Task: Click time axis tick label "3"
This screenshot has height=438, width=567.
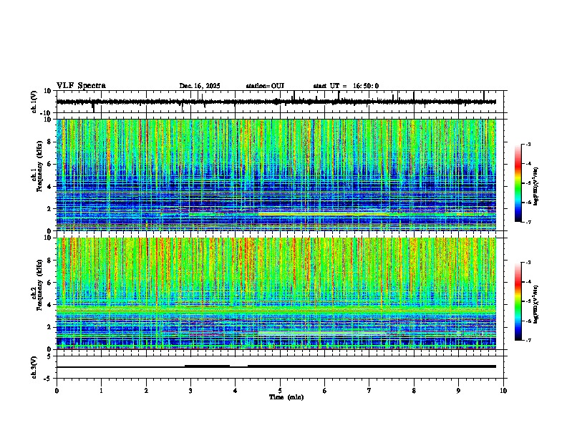Action: click(190, 391)
